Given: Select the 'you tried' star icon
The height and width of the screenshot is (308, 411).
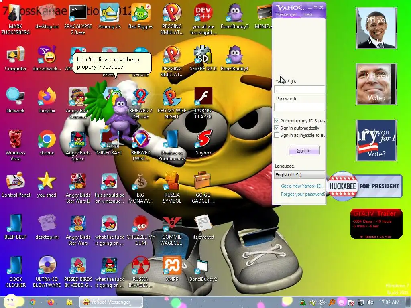Looking at the screenshot, I should click(47, 185).
